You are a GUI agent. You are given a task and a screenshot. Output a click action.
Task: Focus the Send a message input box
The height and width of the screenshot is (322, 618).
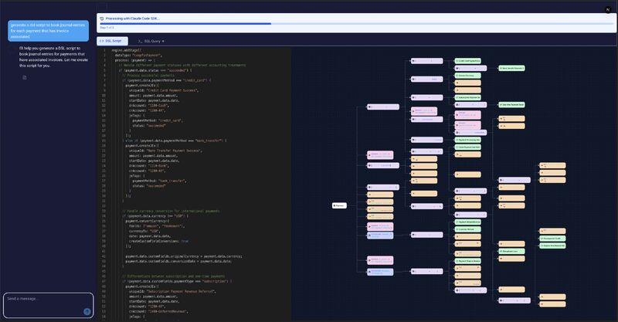click(x=48, y=305)
